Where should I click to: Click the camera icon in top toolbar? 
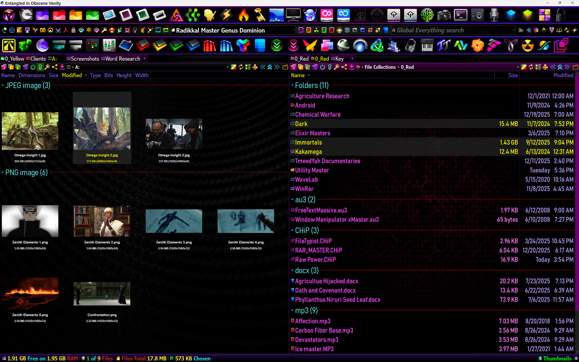click(x=444, y=15)
